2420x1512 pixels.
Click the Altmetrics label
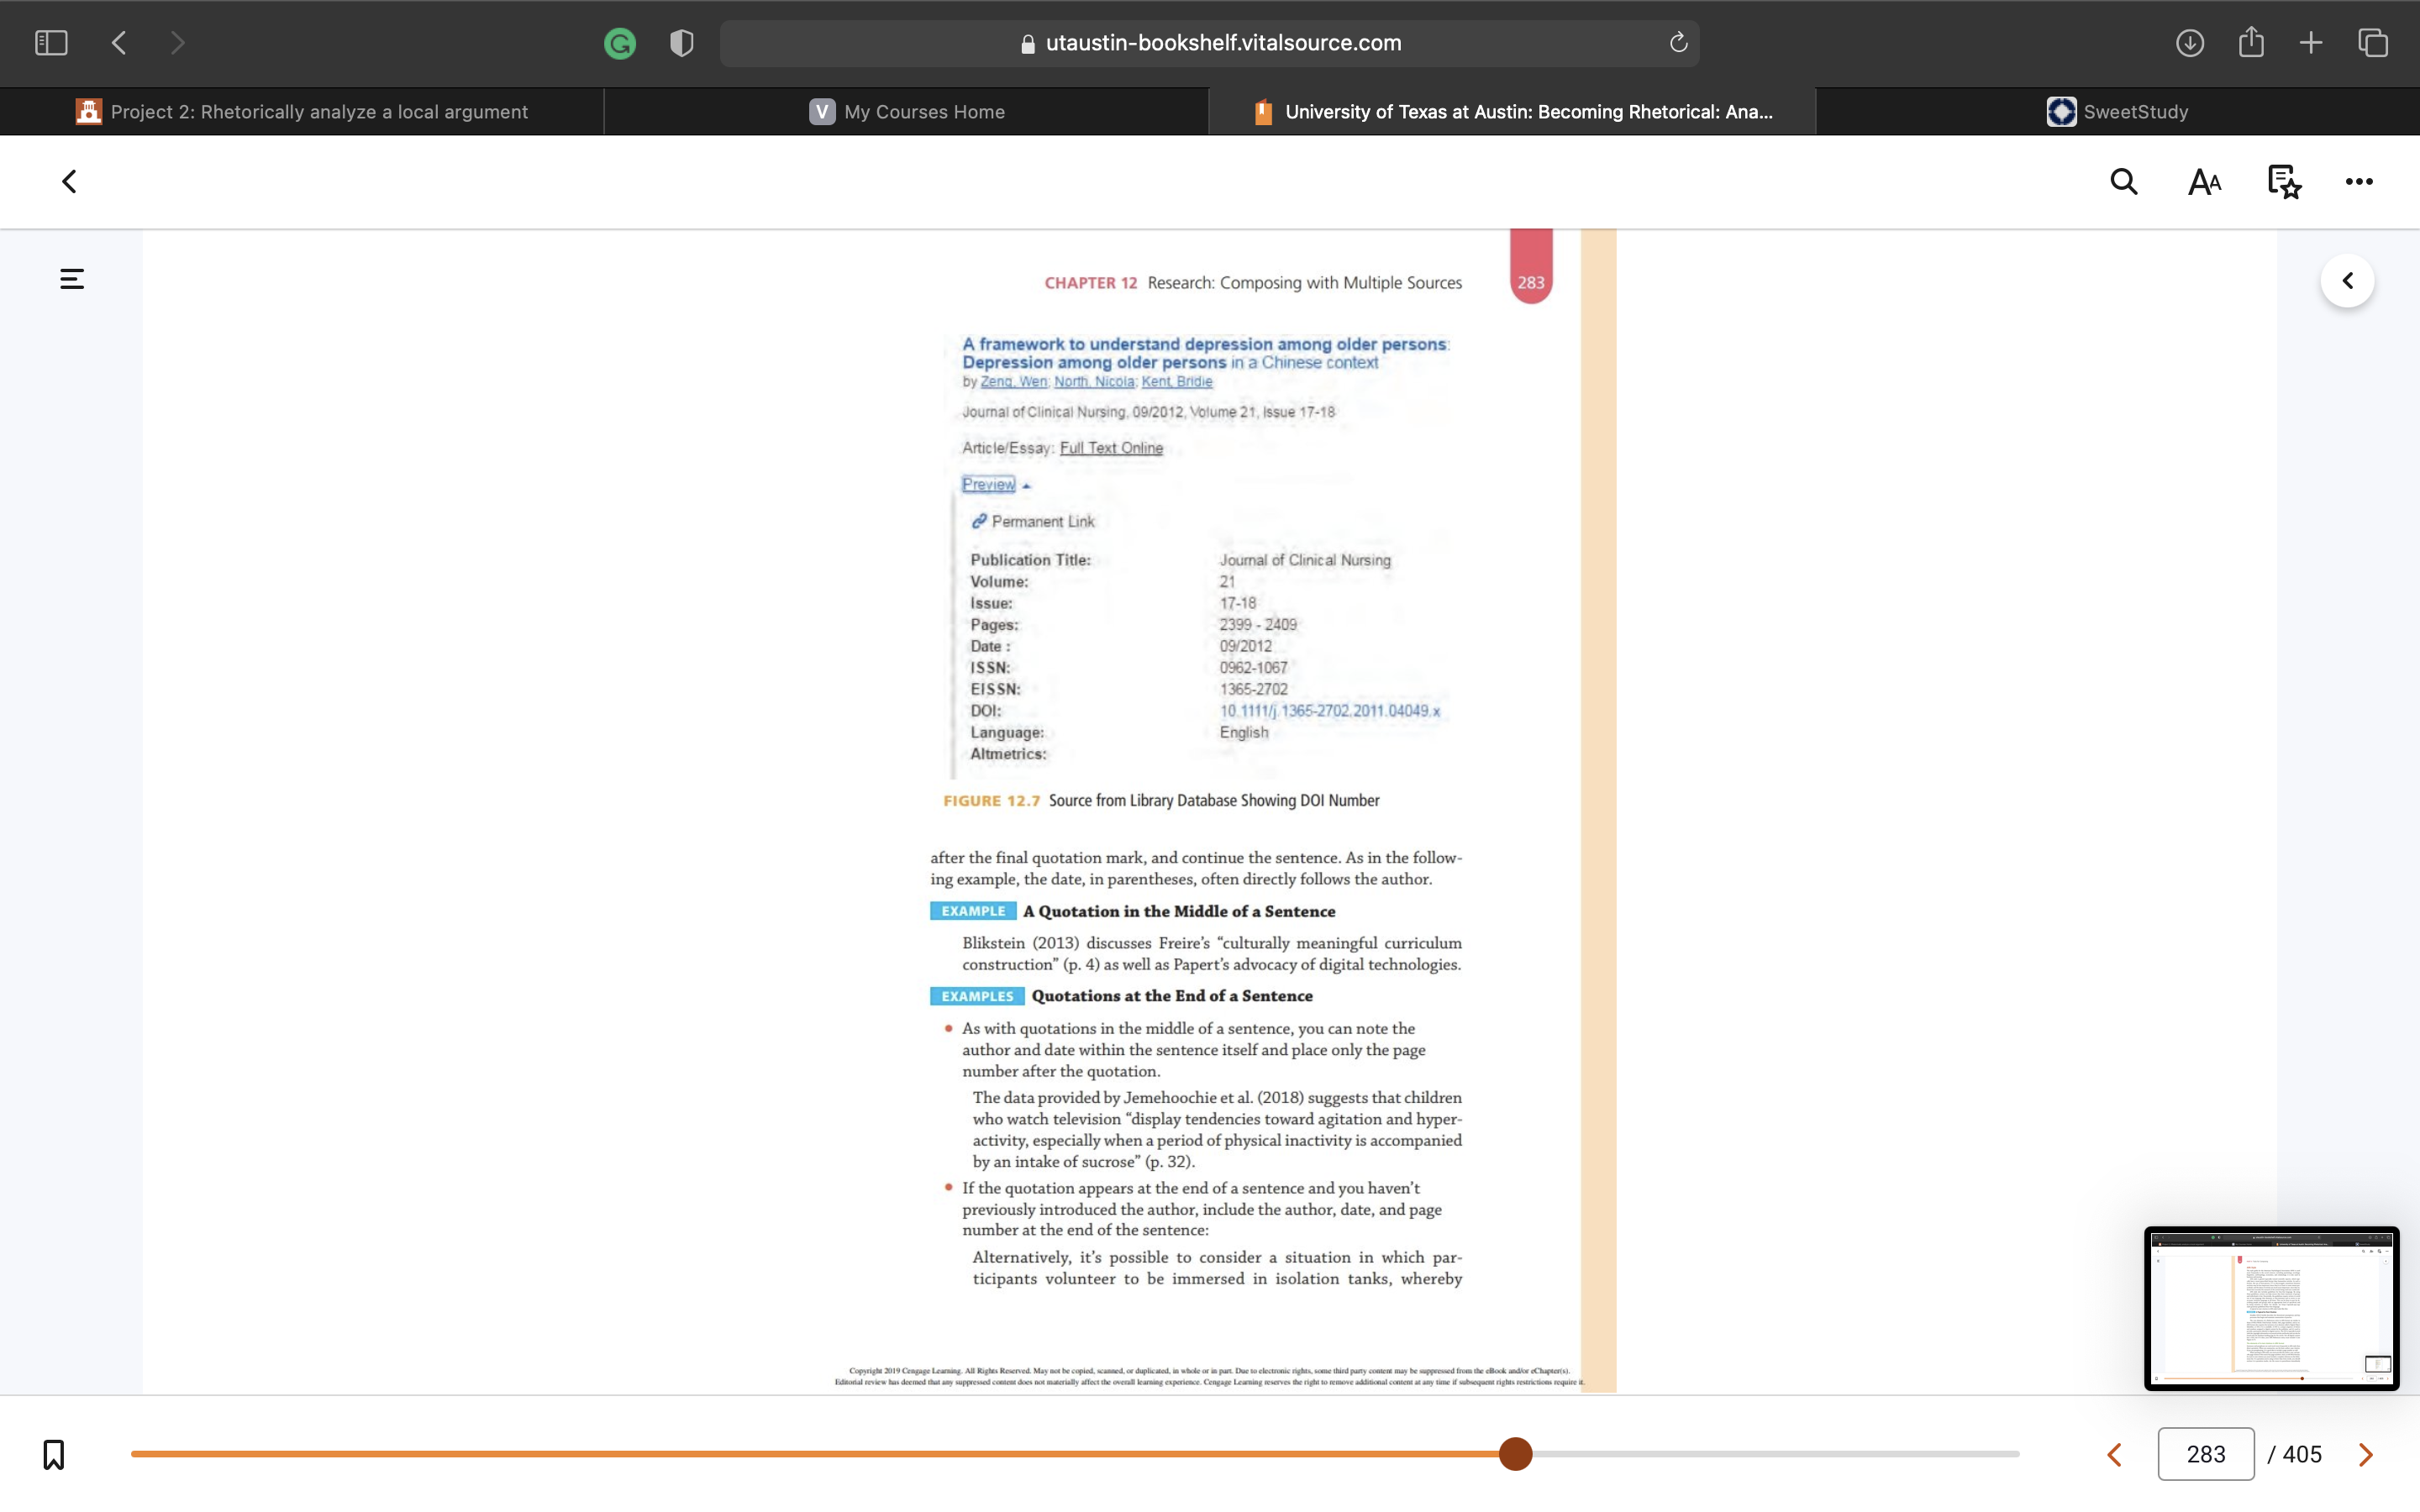click(x=1008, y=755)
